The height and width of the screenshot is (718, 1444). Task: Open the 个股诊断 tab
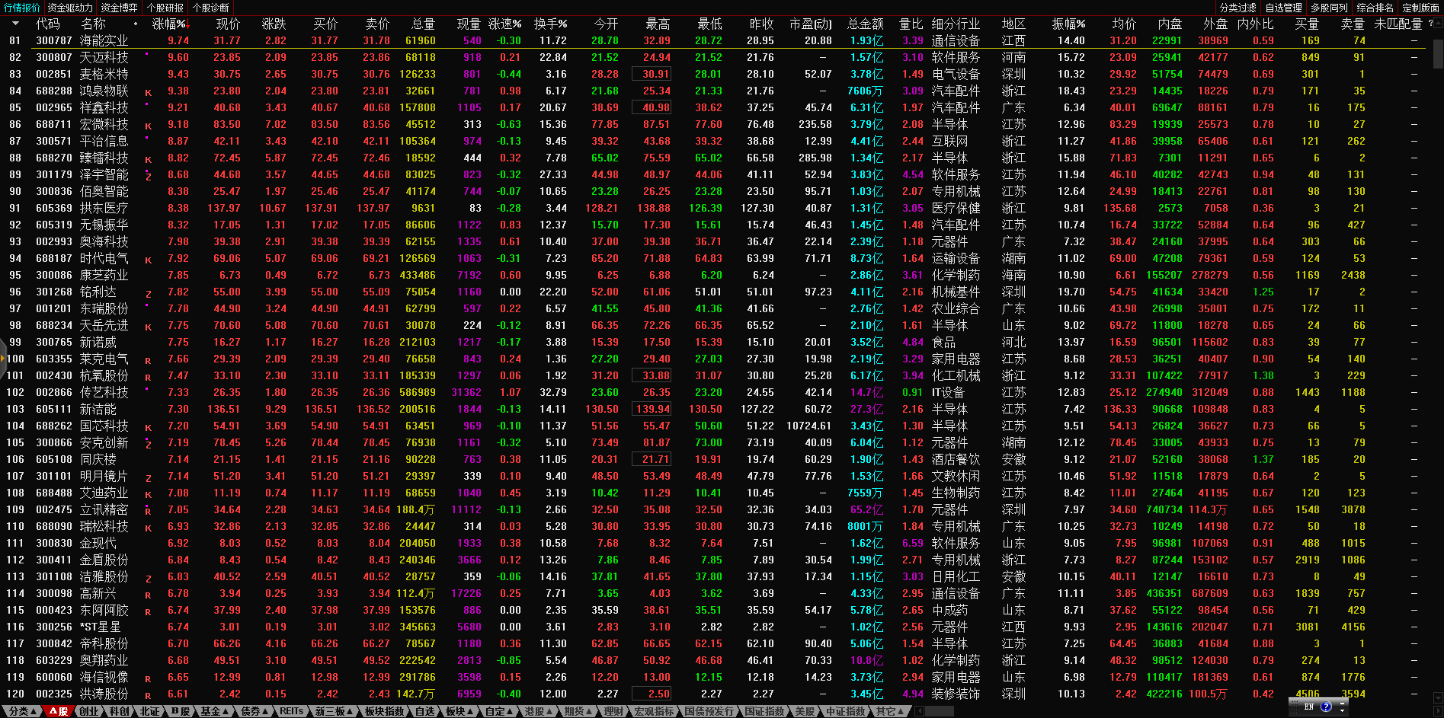(x=210, y=8)
